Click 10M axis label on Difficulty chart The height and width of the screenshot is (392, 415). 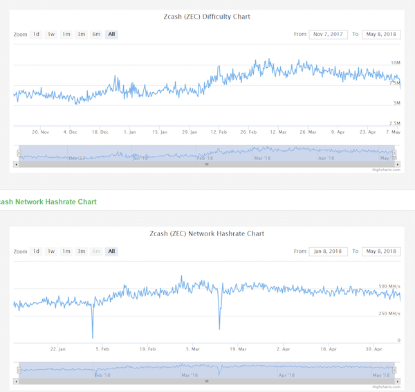(x=396, y=63)
